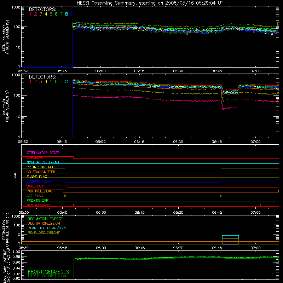The height and width of the screenshot is (283, 283).
Task: Click the cyan rectangle in the decimation plot
Action: pos(230,237)
